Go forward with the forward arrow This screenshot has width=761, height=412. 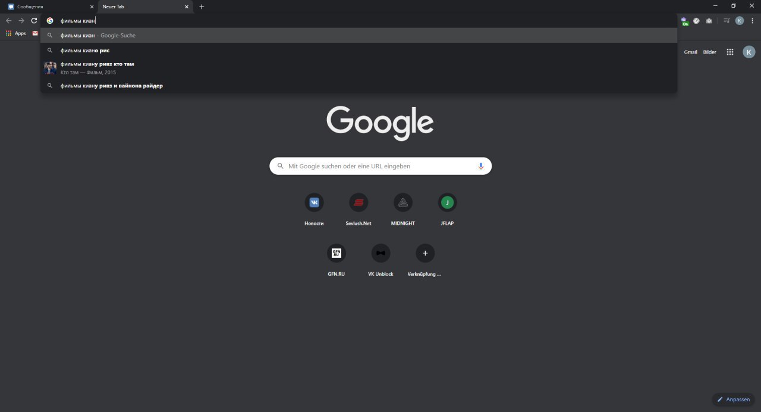[x=21, y=20]
